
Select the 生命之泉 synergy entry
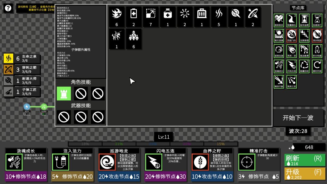point(22,58)
